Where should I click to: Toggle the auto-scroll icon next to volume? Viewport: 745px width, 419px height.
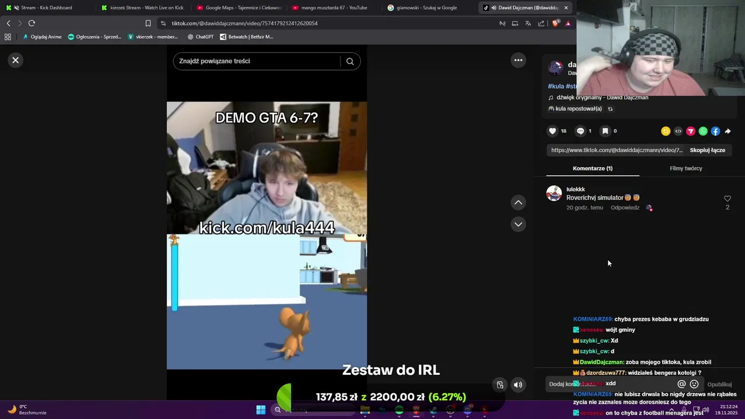tap(499, 385)
